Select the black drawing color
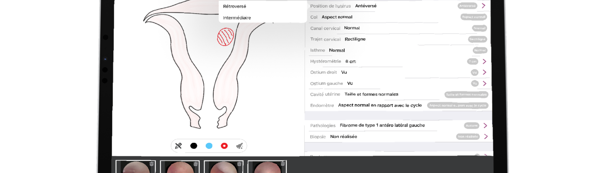This screenshot has width=605, height=173. [x=194, y=146]
